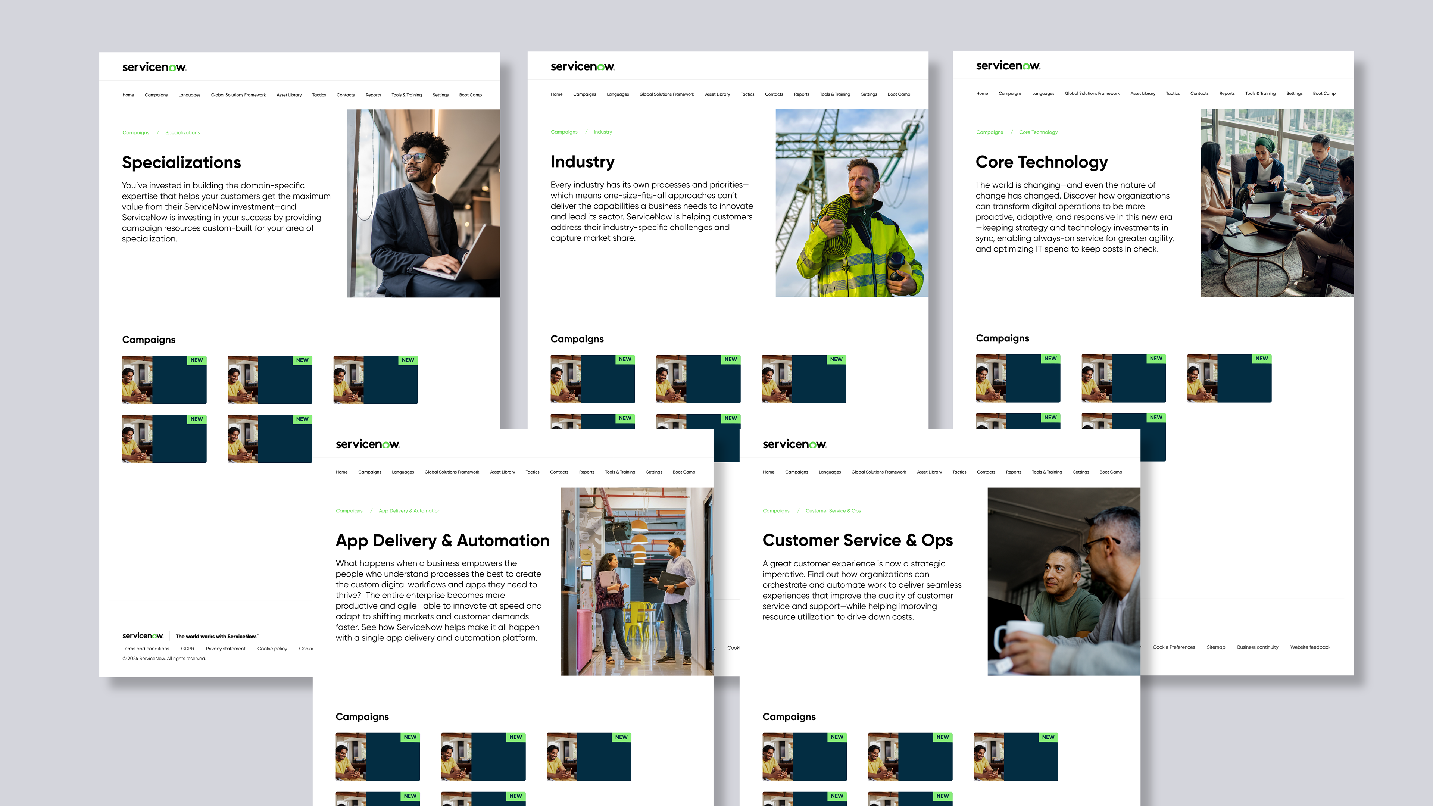Click the ServiceNow logo on App Delivery & Automation page
The image size is (1433, 806).
[x=368, y=444]
